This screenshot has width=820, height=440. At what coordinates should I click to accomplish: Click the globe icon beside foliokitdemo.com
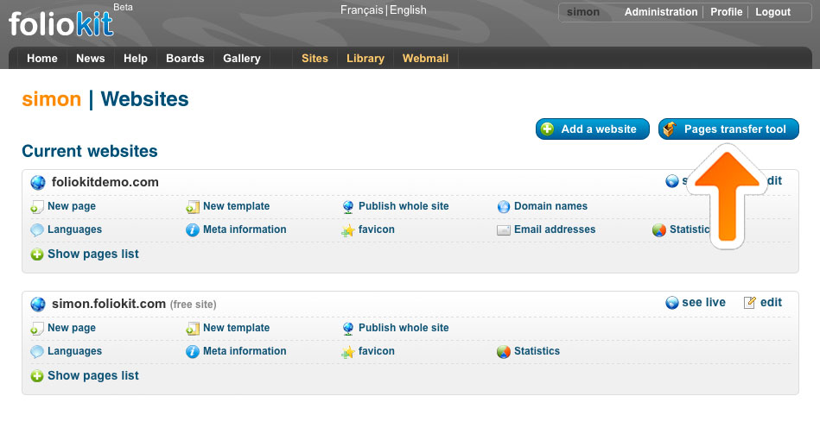coord(38,182)
